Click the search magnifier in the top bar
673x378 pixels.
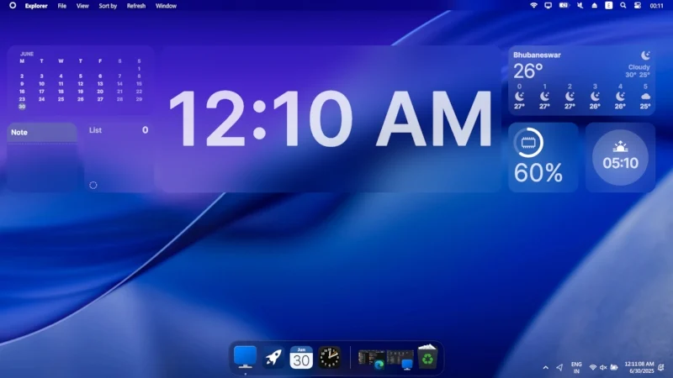[623, 6]
